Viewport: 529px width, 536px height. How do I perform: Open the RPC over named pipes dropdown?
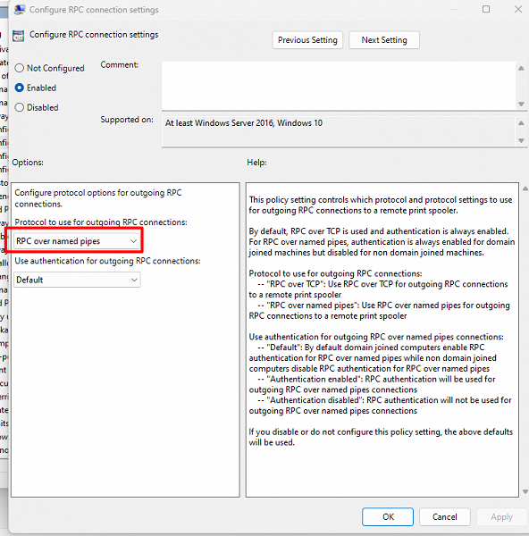click(77, 241)
